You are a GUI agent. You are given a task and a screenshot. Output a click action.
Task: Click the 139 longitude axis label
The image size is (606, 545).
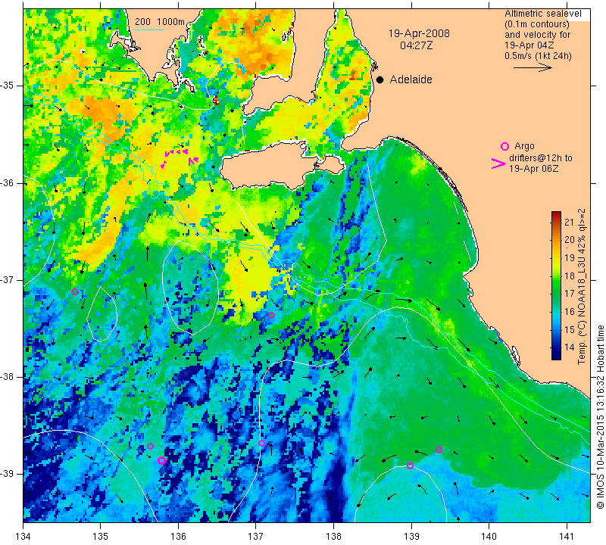411,537
